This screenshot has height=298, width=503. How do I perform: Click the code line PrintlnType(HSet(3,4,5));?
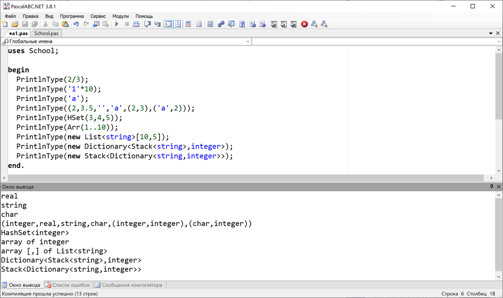(70, 118)
